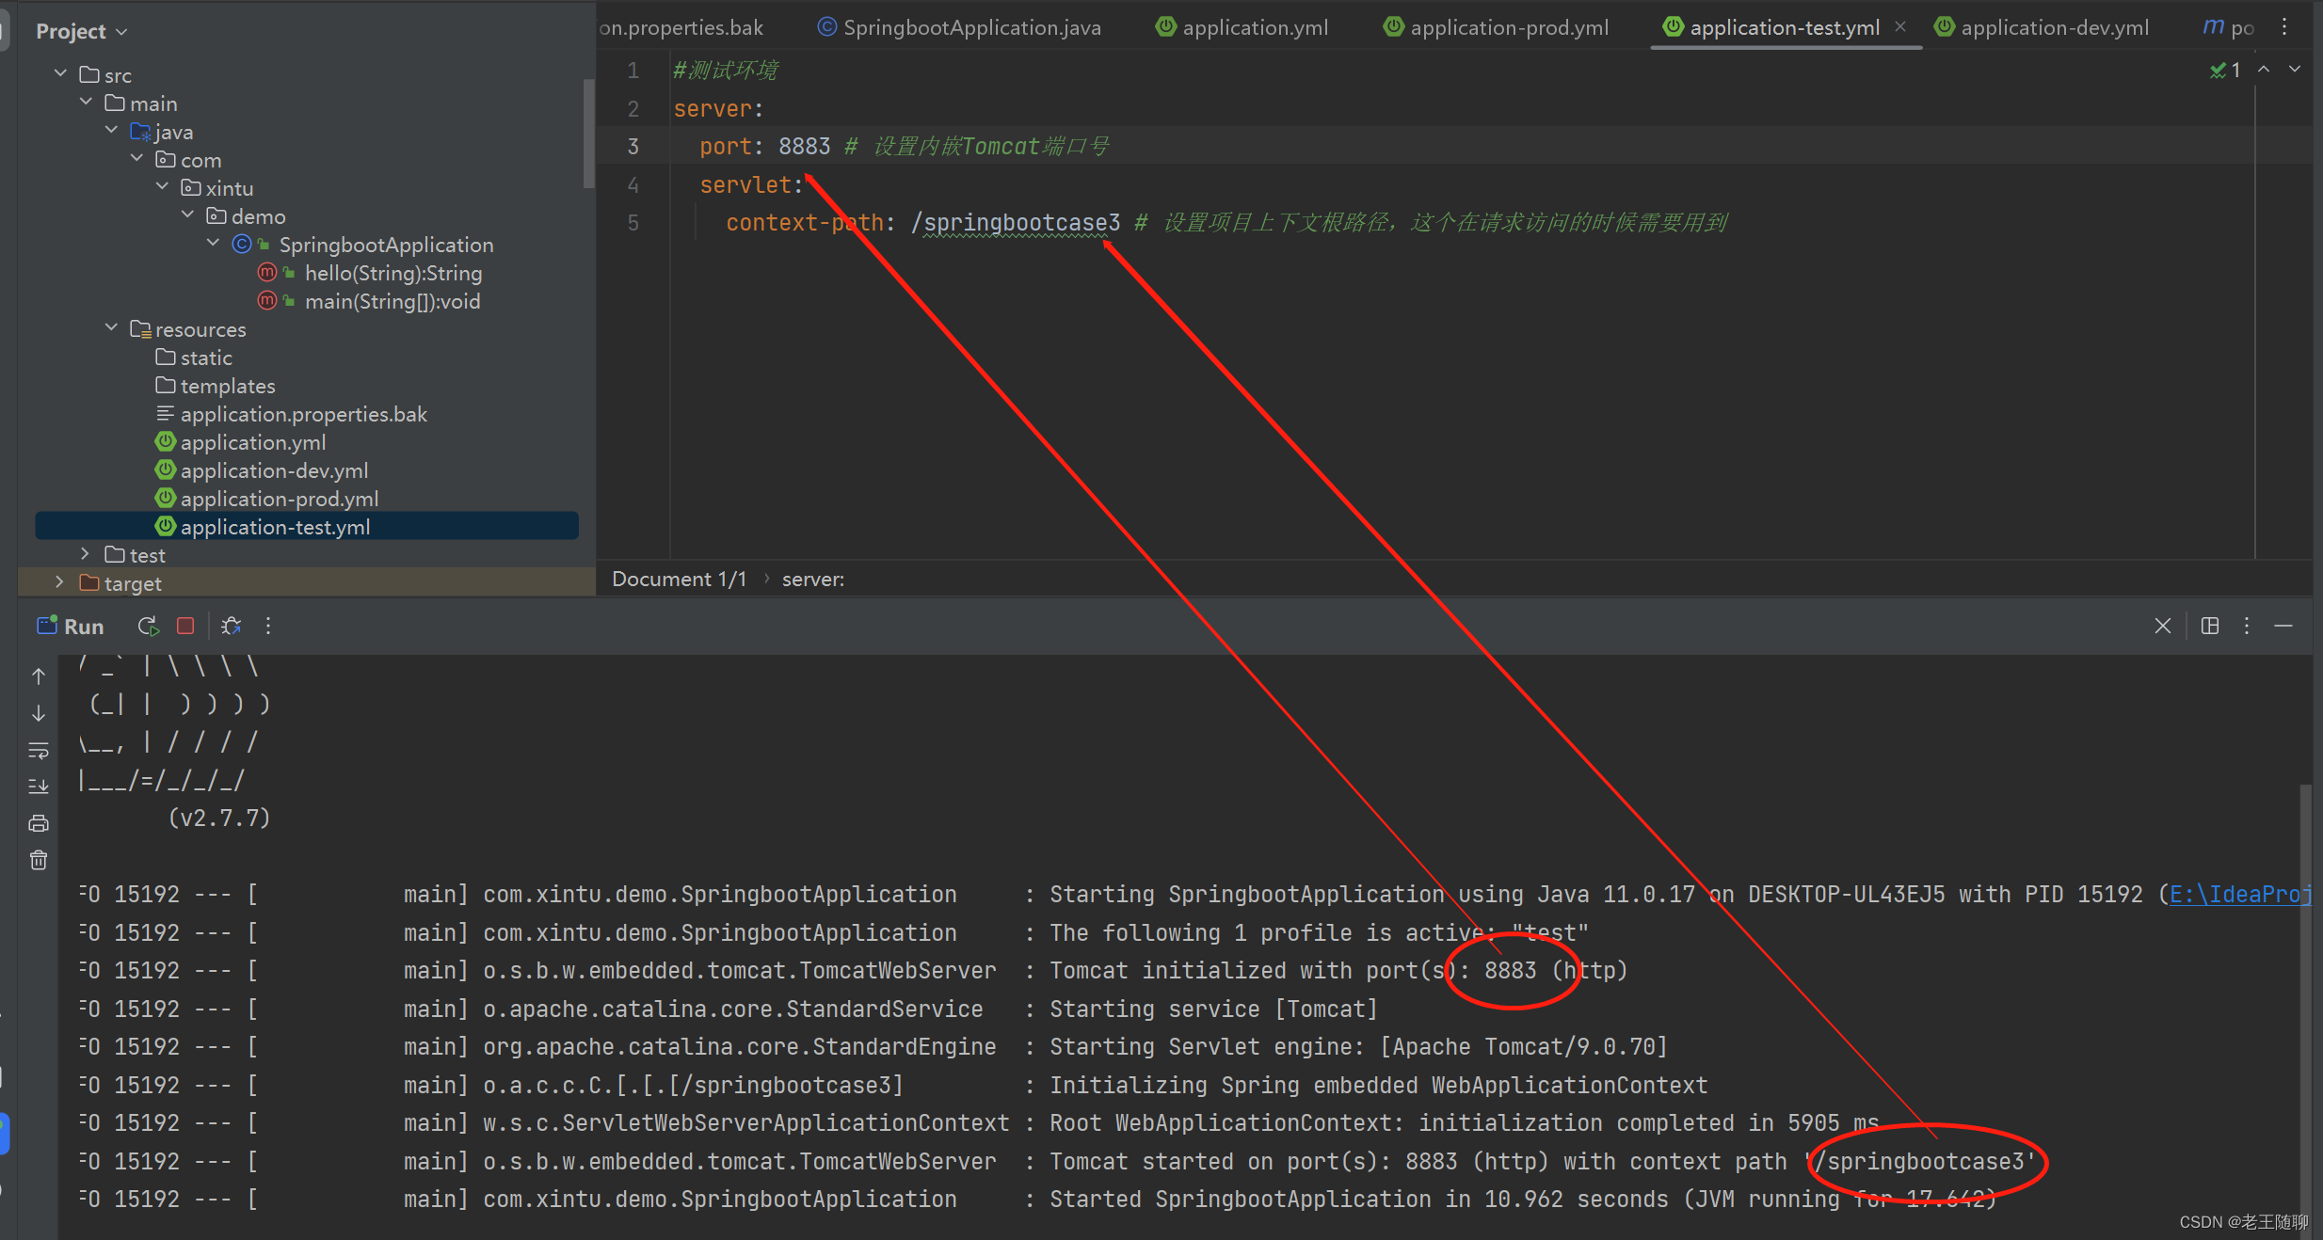Image resolution: width=2323 pixels, height=1240 pixels.
Task: Switch to the SpringbootApplication.java tab
Action: [959, 27]
